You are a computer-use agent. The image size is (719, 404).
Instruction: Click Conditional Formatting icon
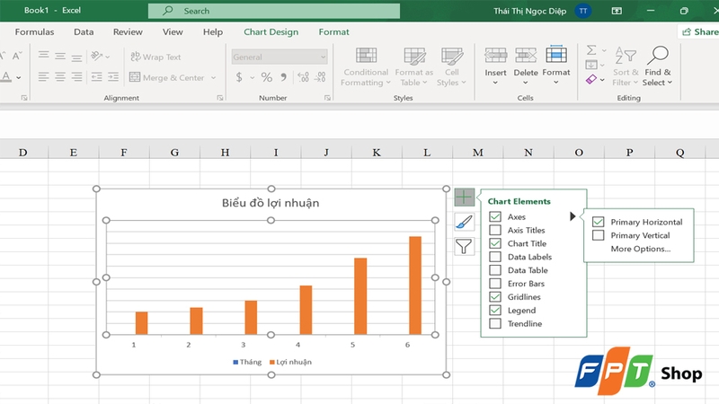[x=366, y=56]
